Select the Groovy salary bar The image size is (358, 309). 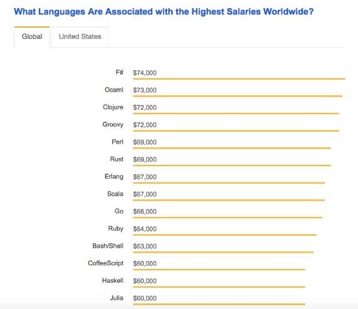tap(236, 131)
